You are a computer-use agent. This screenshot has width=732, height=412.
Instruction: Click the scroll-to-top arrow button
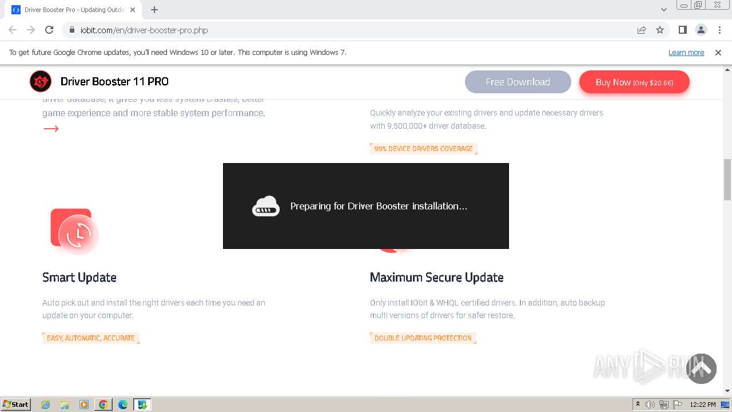click(x=701, y=369)
